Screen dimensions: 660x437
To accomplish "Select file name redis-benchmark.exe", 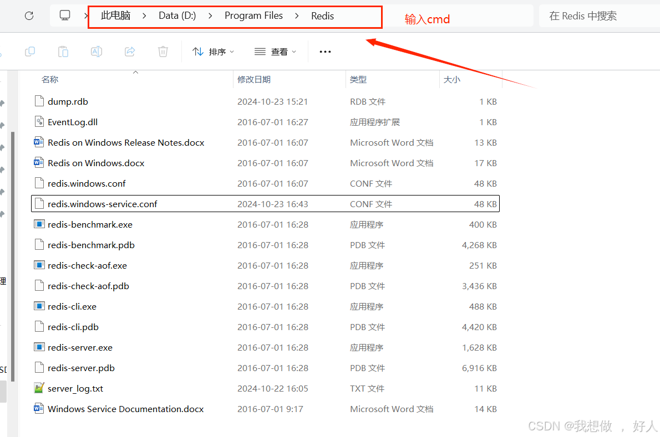I will pyautogui.click(x=90, y=225).
